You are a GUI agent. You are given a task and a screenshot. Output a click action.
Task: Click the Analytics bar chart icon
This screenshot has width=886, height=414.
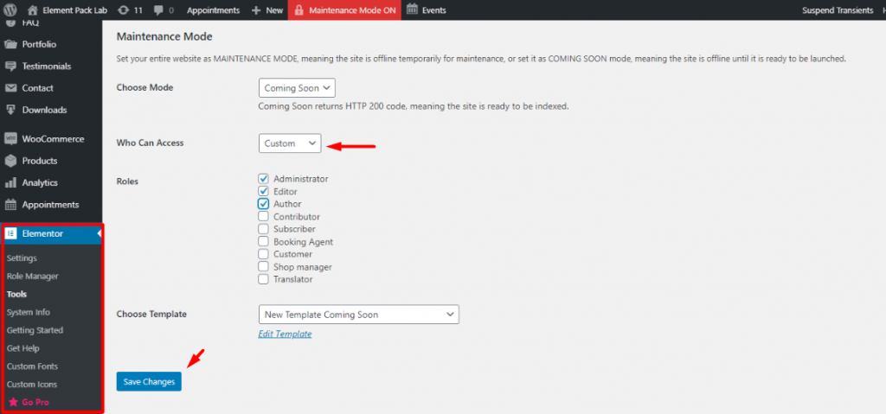(x=10, y=183)
